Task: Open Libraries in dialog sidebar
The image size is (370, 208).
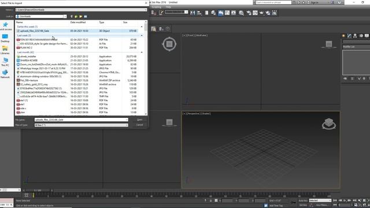Action: (5, 50)
